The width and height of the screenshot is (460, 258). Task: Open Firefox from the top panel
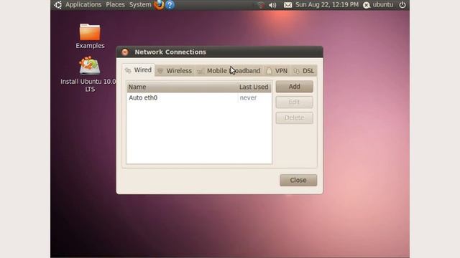(x=159, y=5)
